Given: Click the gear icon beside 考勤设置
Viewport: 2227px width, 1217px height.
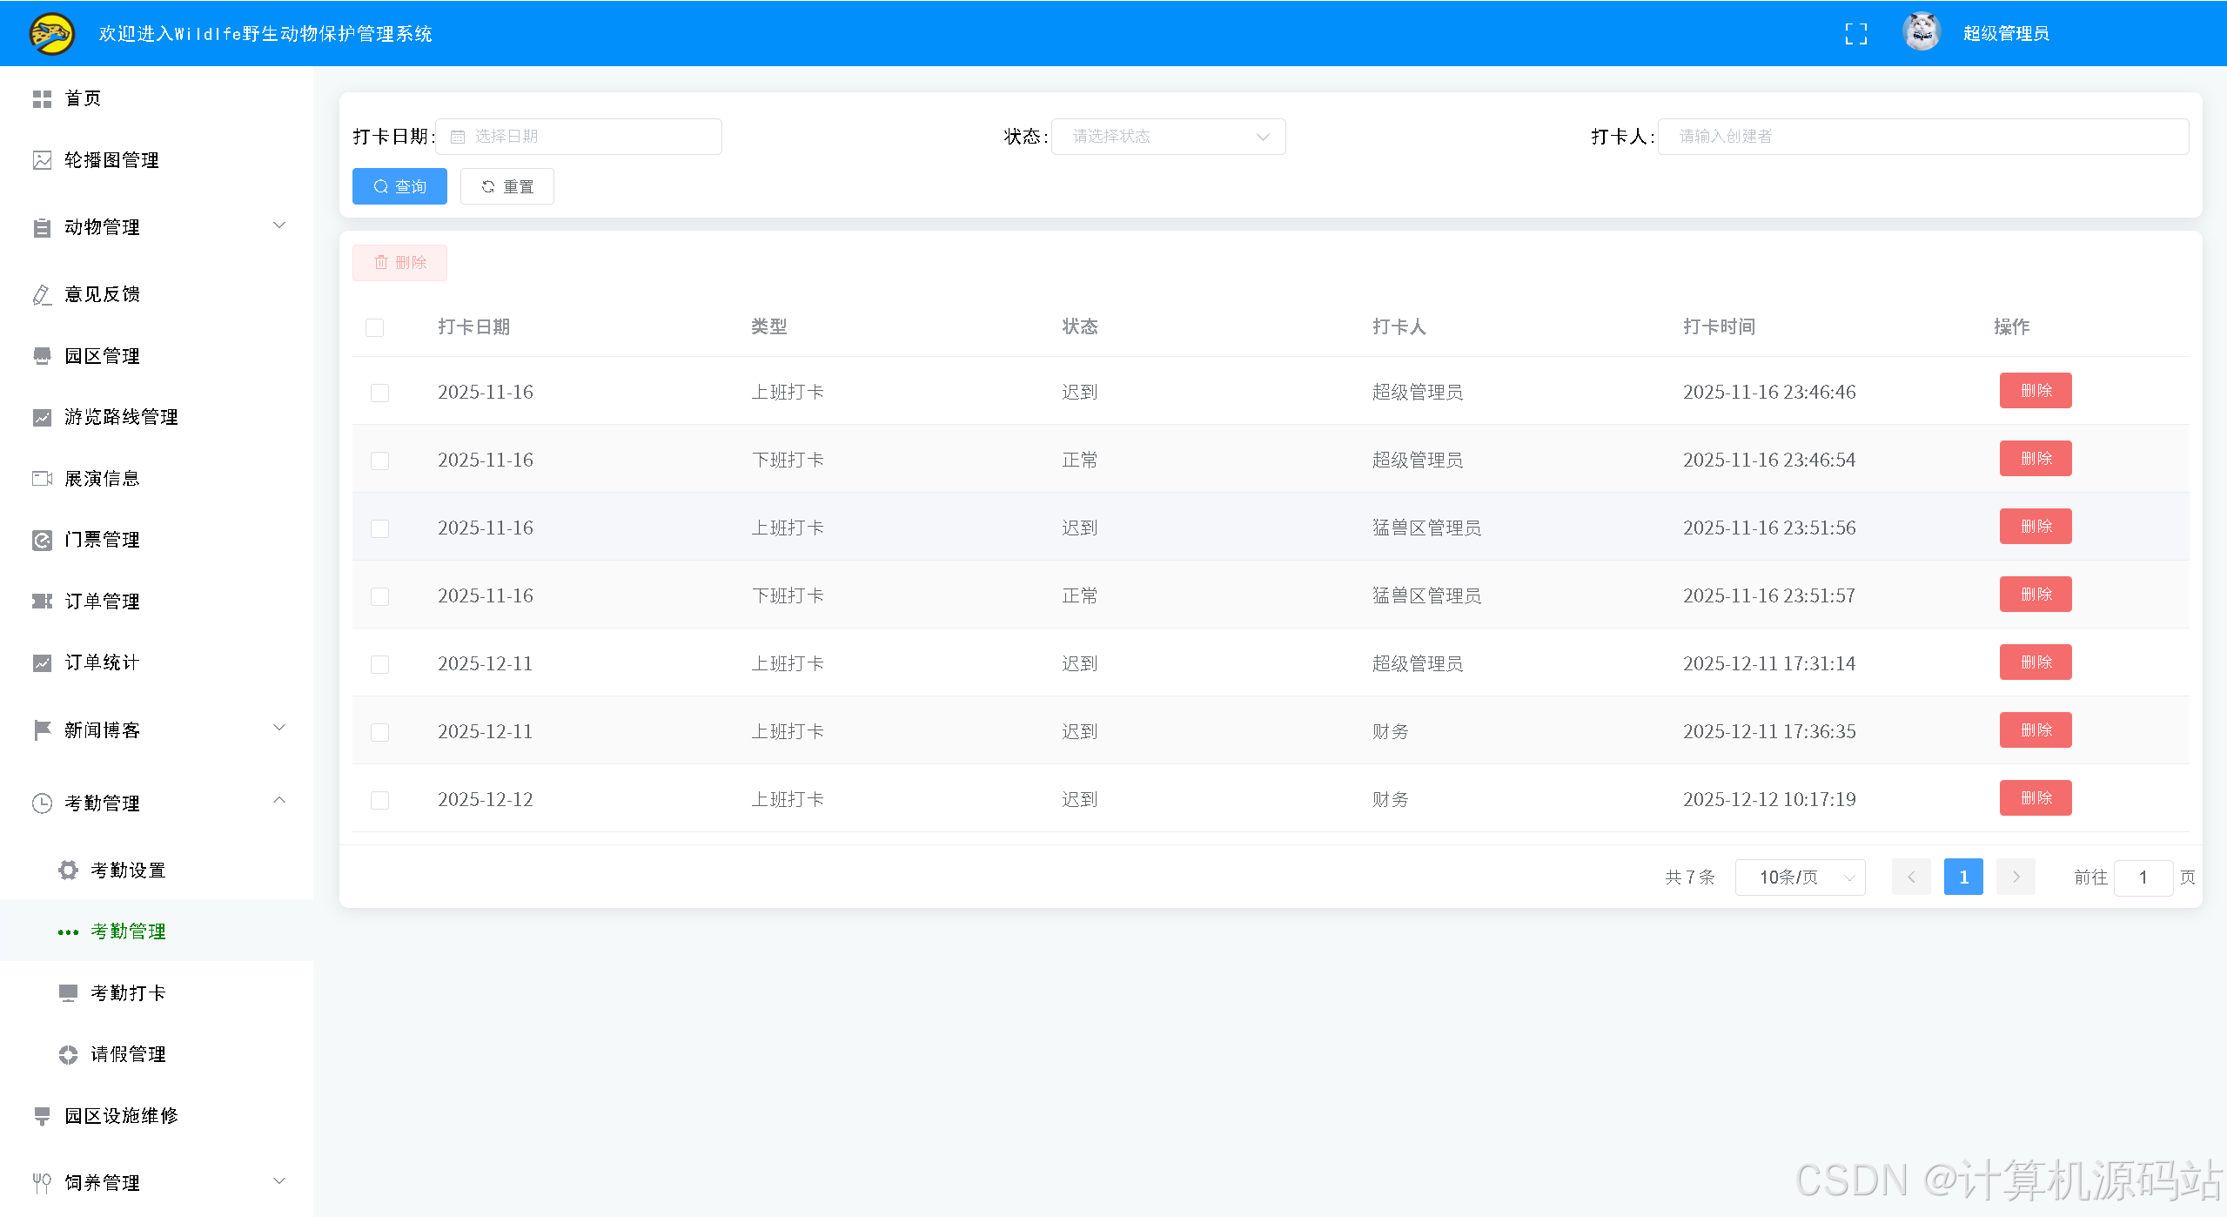Looking at the screenshot, I should click(x=68, y=871).
